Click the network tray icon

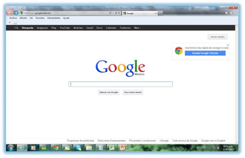pos(214,148)
